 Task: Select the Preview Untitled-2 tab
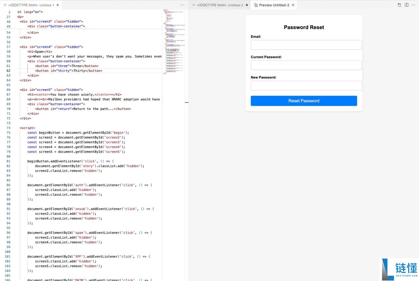click(274, 5)
